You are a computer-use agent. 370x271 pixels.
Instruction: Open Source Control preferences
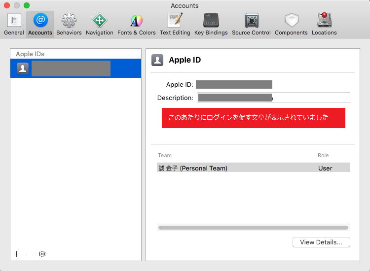[251, 24]
